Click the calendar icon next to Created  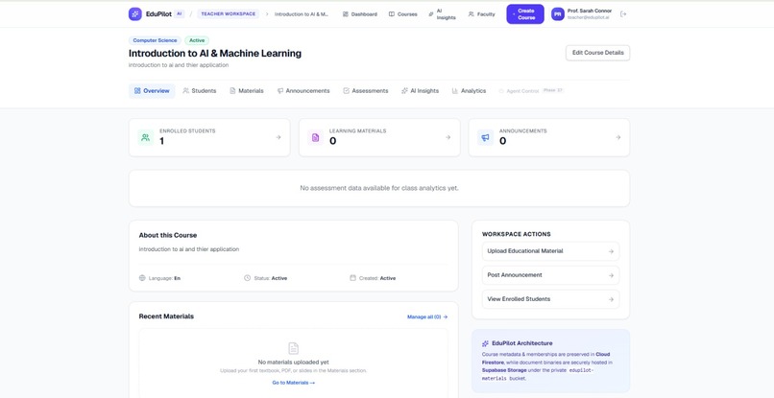(x=353, y=278)
